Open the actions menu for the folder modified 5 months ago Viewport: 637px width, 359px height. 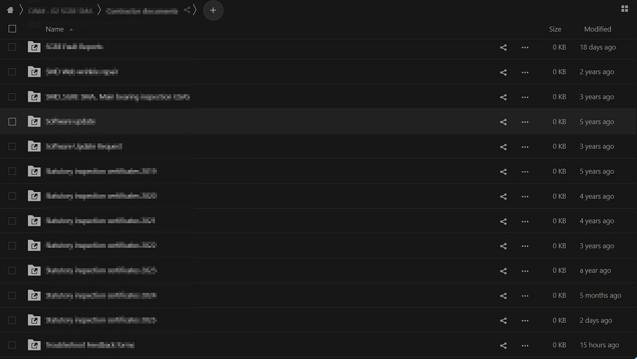(525, 295)
